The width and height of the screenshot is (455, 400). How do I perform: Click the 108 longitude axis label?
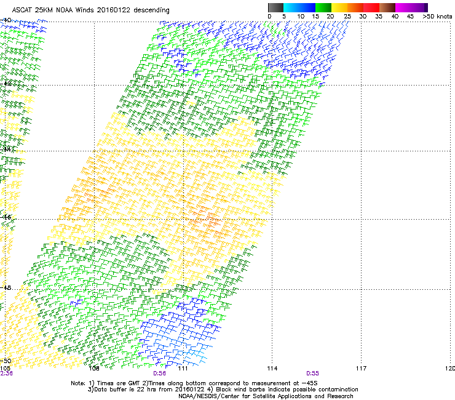coord(94,369)
